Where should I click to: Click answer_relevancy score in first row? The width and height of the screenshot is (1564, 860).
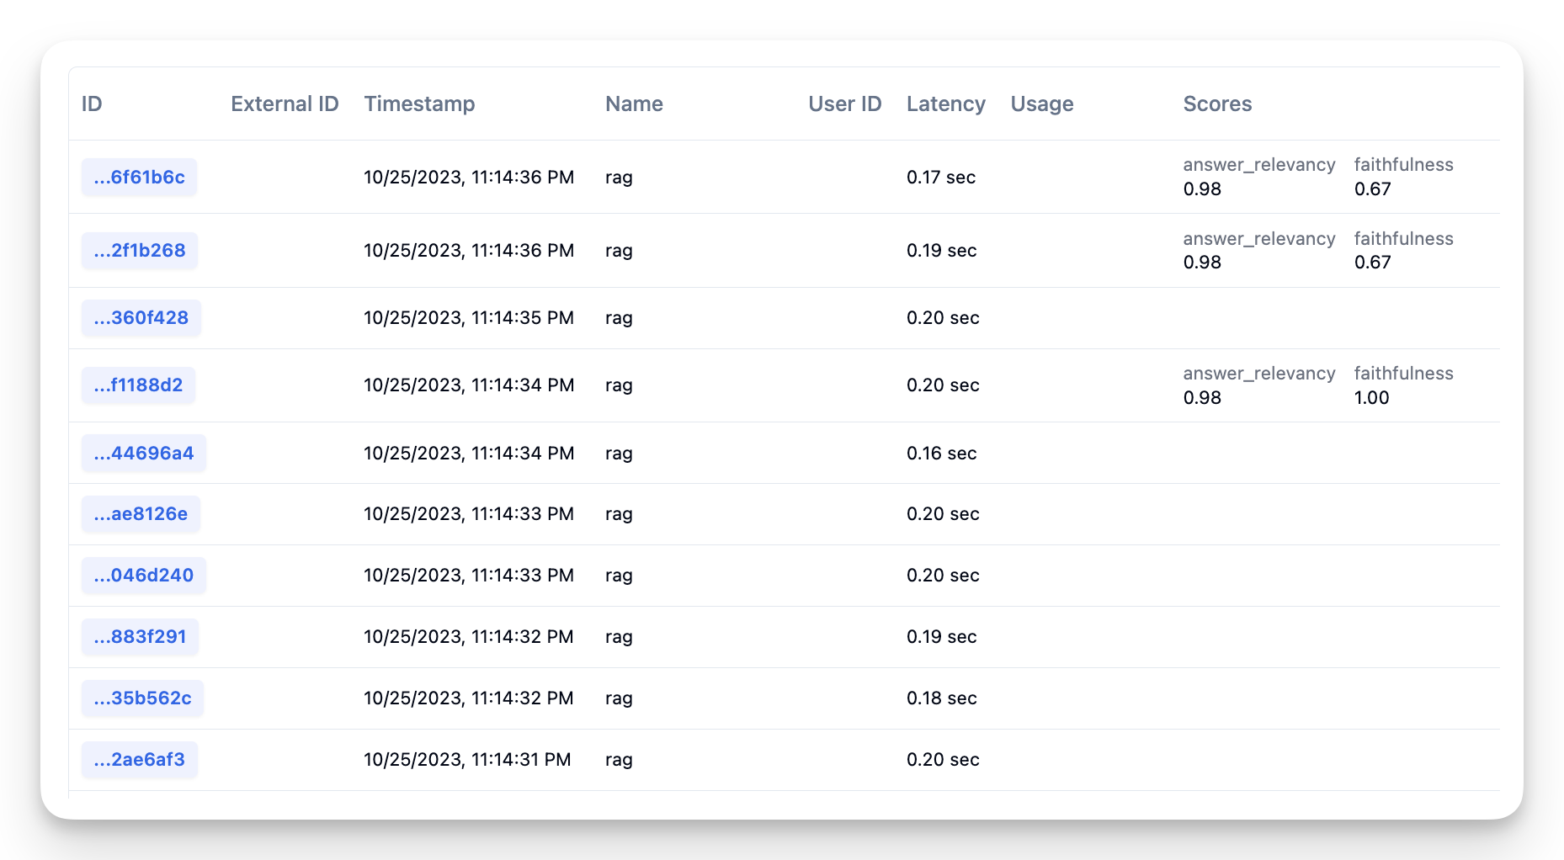coord(1202,189)
